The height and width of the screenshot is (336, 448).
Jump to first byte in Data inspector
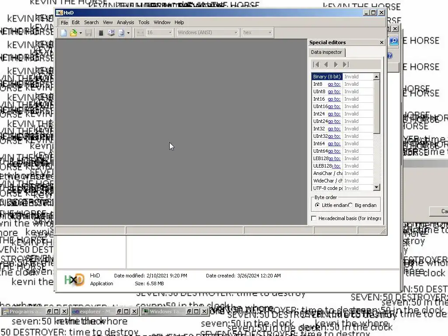point(316,65)
